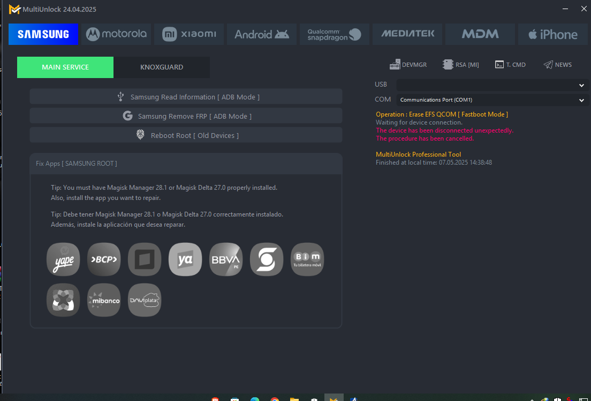Select the KNOXGUARD tab
Image resolution: width=591 pixels, height=401 pixels.
click(x=162, y=67)
